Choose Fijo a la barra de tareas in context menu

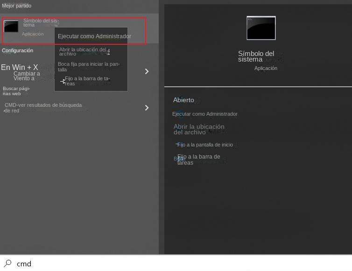pos(87,81)
